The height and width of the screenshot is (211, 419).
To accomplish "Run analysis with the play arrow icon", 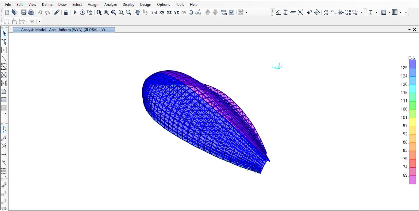I will pyautogui.click(x=75, y=12).
